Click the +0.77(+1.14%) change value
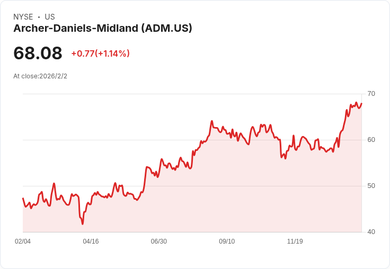Image resolution: width=390 pixels, height=269 pixels. [101, 53]
